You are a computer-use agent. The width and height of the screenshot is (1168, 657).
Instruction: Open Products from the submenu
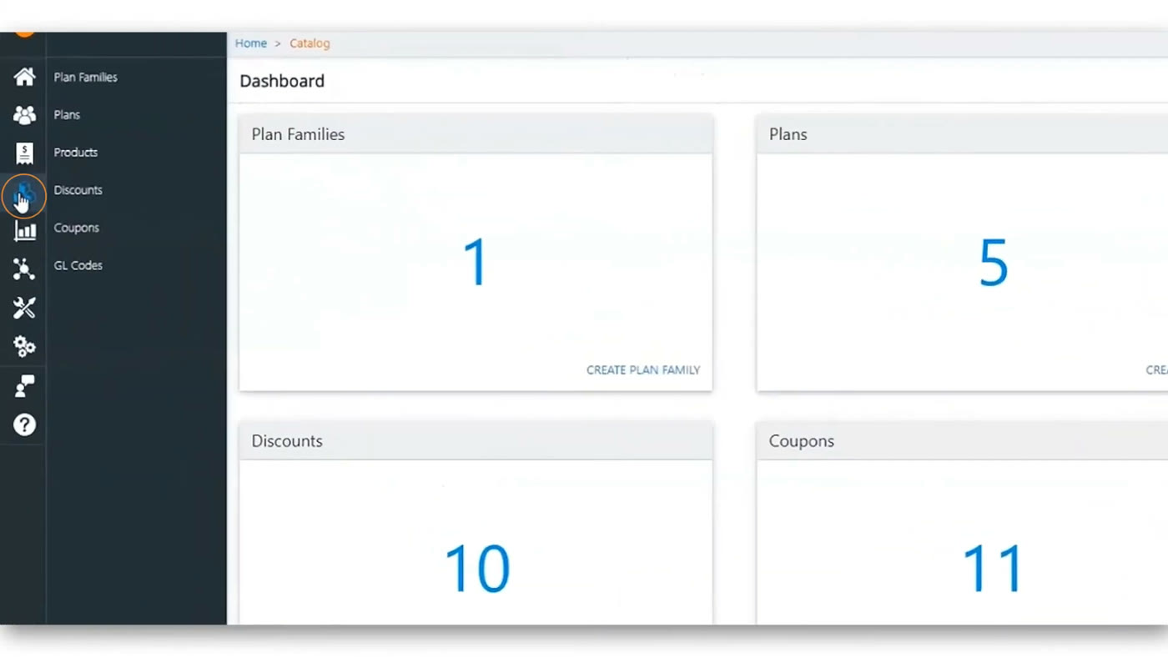pyautogui.click(x=76, y=153)
